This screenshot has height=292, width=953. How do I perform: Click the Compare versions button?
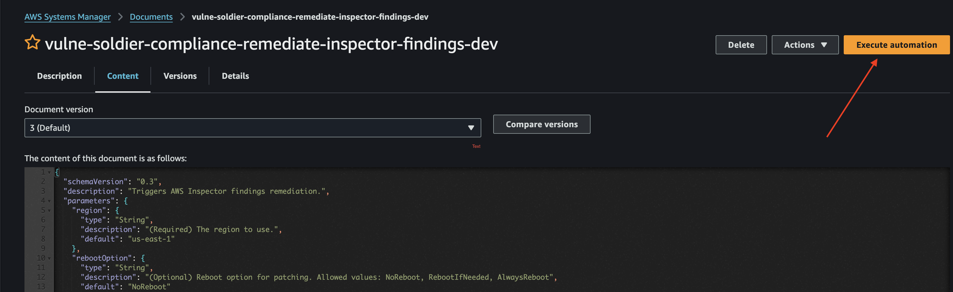pyautogui.click(x=541, y=124)
